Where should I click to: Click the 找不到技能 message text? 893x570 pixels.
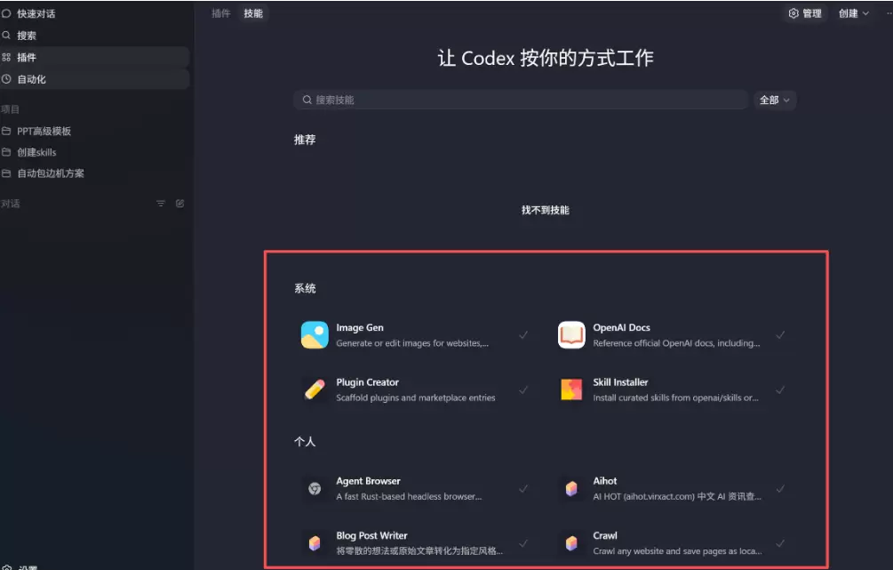coord(546,211)
